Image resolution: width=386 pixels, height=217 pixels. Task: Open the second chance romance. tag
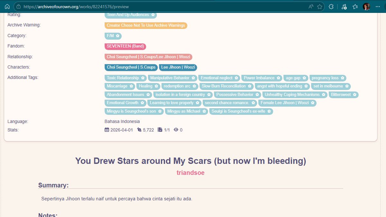(x=230, y=103)
